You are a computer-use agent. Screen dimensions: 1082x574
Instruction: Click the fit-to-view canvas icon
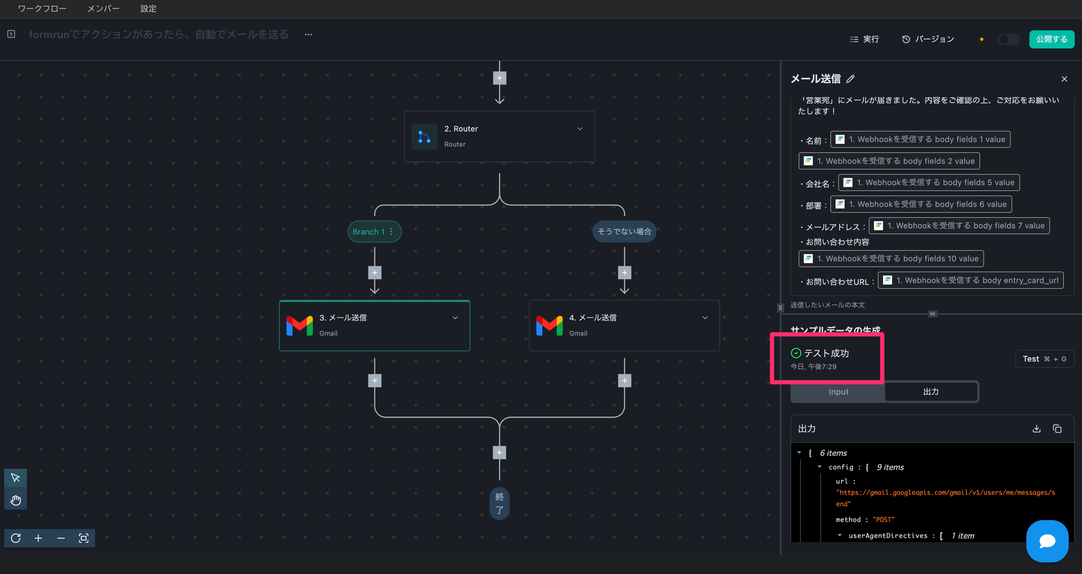point(83,538)
